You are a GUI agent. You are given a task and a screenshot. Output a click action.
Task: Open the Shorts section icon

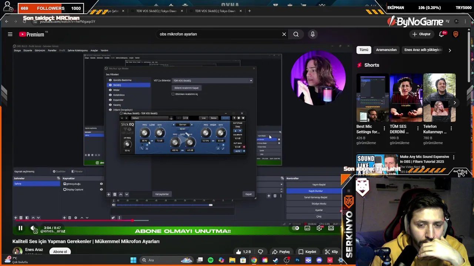click(359, 65)
